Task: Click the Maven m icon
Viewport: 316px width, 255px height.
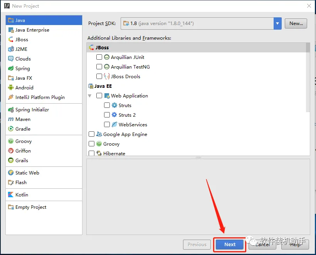Action: pos(11,119)
